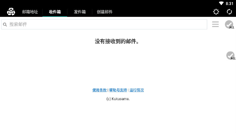Open the hamburger list menu
Viewport: 236px width, 133px height.
215,24
